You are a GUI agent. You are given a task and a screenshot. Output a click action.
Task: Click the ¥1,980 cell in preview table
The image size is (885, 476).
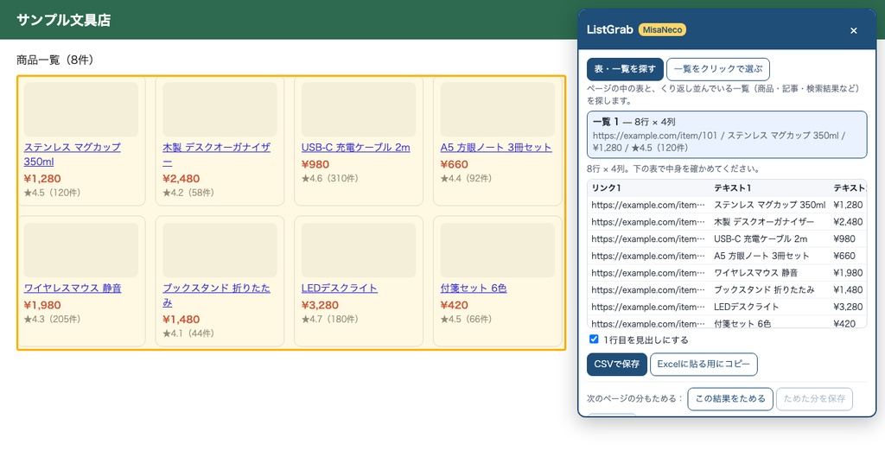pyautogui.click(x=848, y=272)
